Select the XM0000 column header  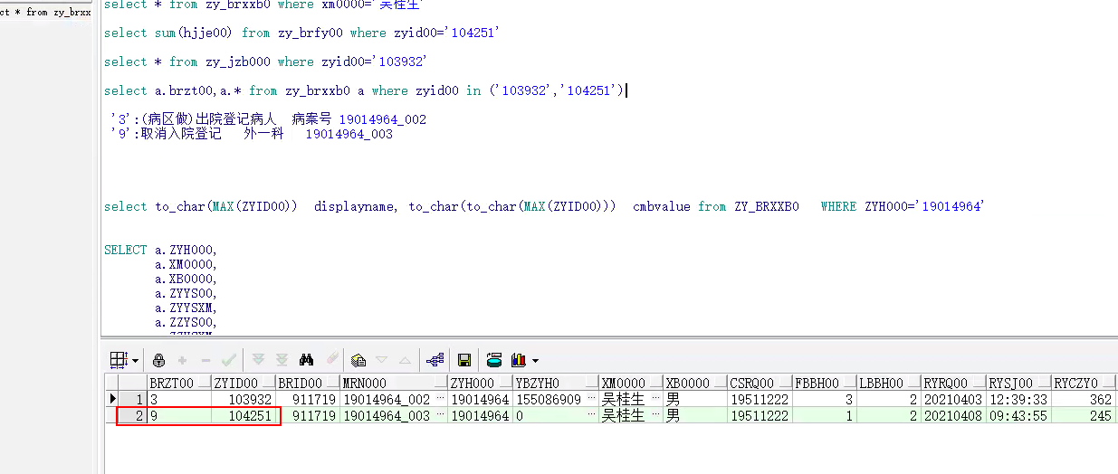click(631, 384)
